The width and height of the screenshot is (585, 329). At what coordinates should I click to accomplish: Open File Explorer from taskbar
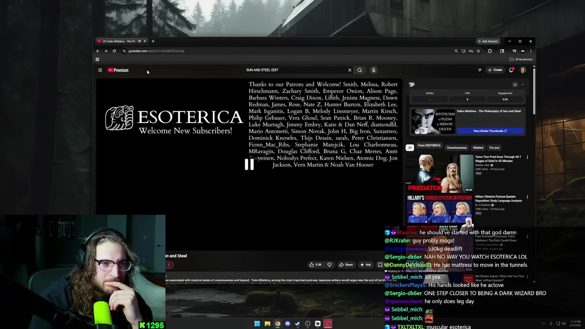[267, 324]
